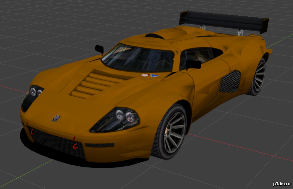Select the mesh side air intake
This screenshot has width=293, height=189.
[x=230, y=82]
